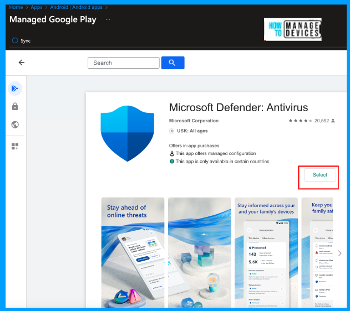Click the Microsoft Corporation developer link
This screenshot has width=350, height=311.
[194, 121]
